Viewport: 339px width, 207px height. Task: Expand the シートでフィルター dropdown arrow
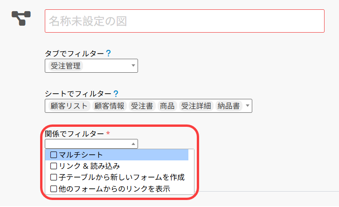pos(247,106)
